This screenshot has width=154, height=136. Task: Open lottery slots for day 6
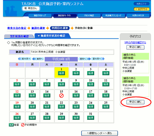tap(32, 84)
